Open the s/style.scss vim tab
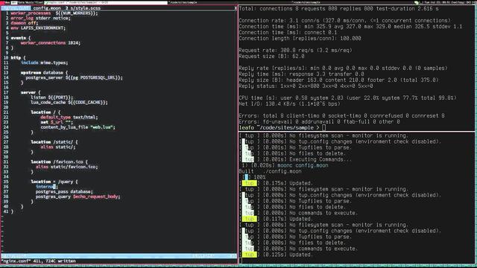This screenshot has width=477, height=268. 83,8
